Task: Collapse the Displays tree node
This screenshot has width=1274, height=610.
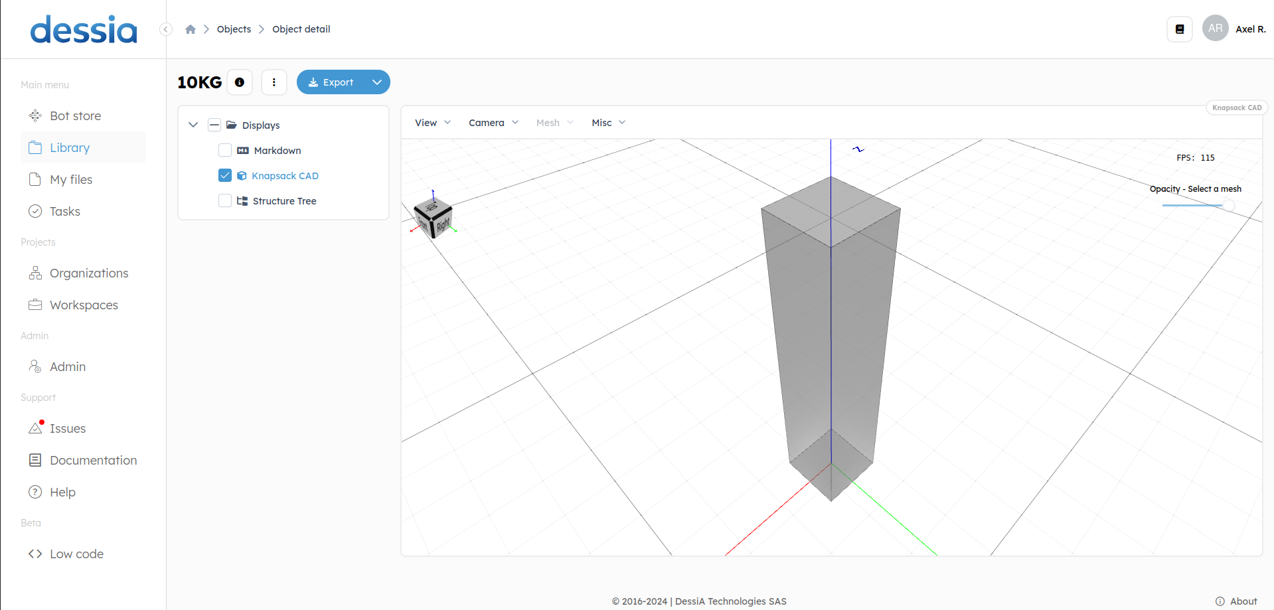Action: [193, 125]
